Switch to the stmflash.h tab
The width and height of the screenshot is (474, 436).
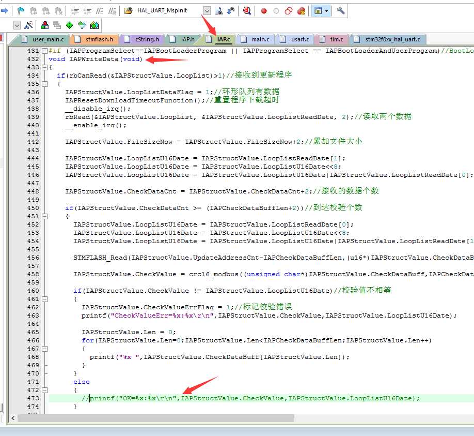click(x=94, y=39)
